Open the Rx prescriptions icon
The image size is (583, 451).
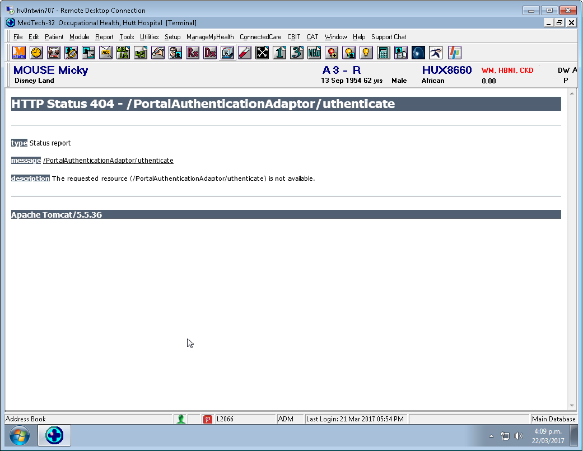193,53
